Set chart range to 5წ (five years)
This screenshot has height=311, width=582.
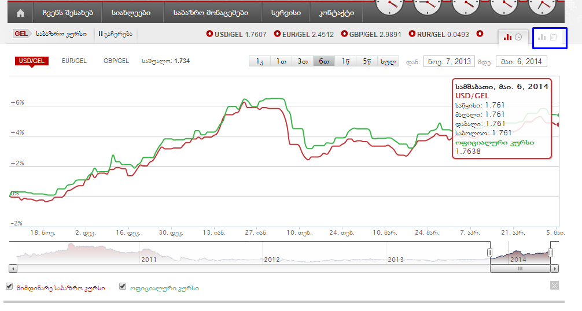pyautogui.click(x=367, y=61)
